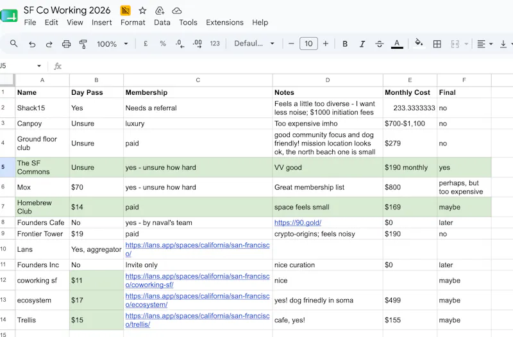Image resolution: width=513 pixels, height=337 pixels.
Task: Open the Edit menu
Action: click(x=51, y=22)
